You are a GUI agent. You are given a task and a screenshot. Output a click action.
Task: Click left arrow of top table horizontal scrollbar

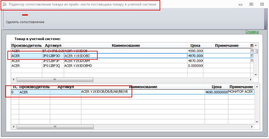14,80
